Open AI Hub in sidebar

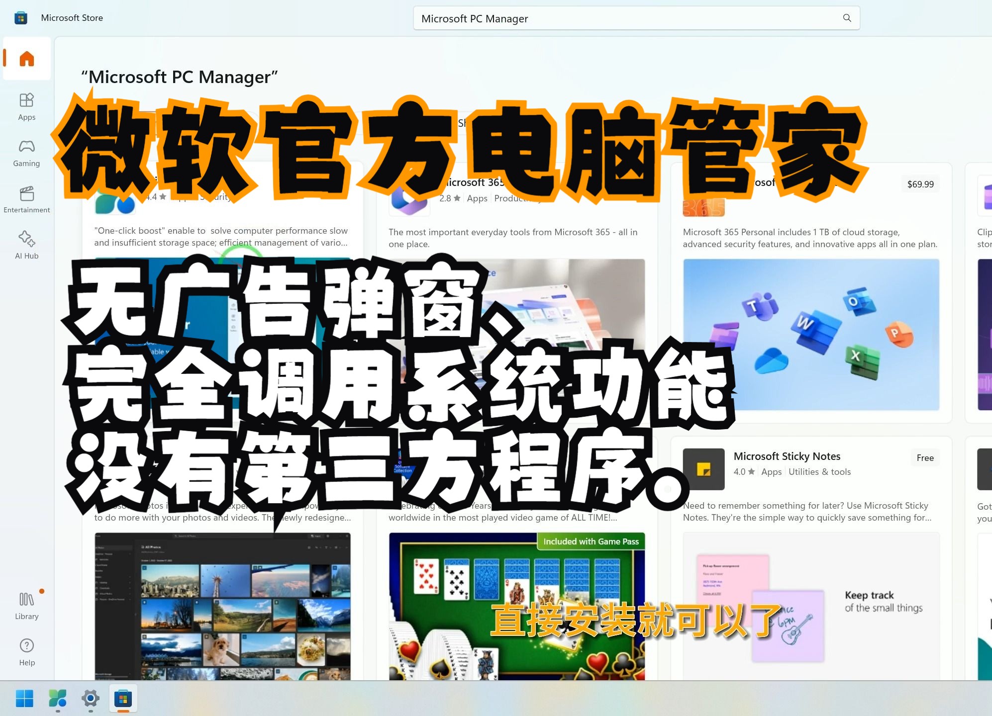coord(27,246)
